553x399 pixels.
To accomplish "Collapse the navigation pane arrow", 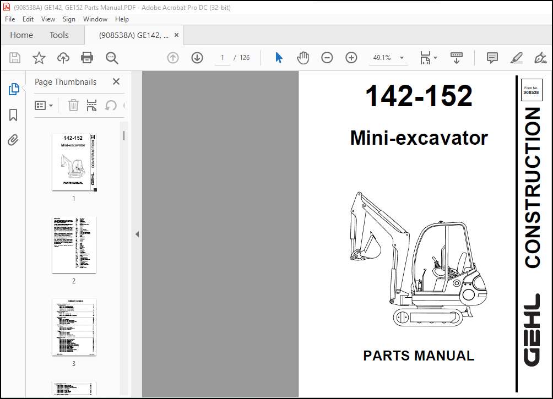I will [137, 234].
